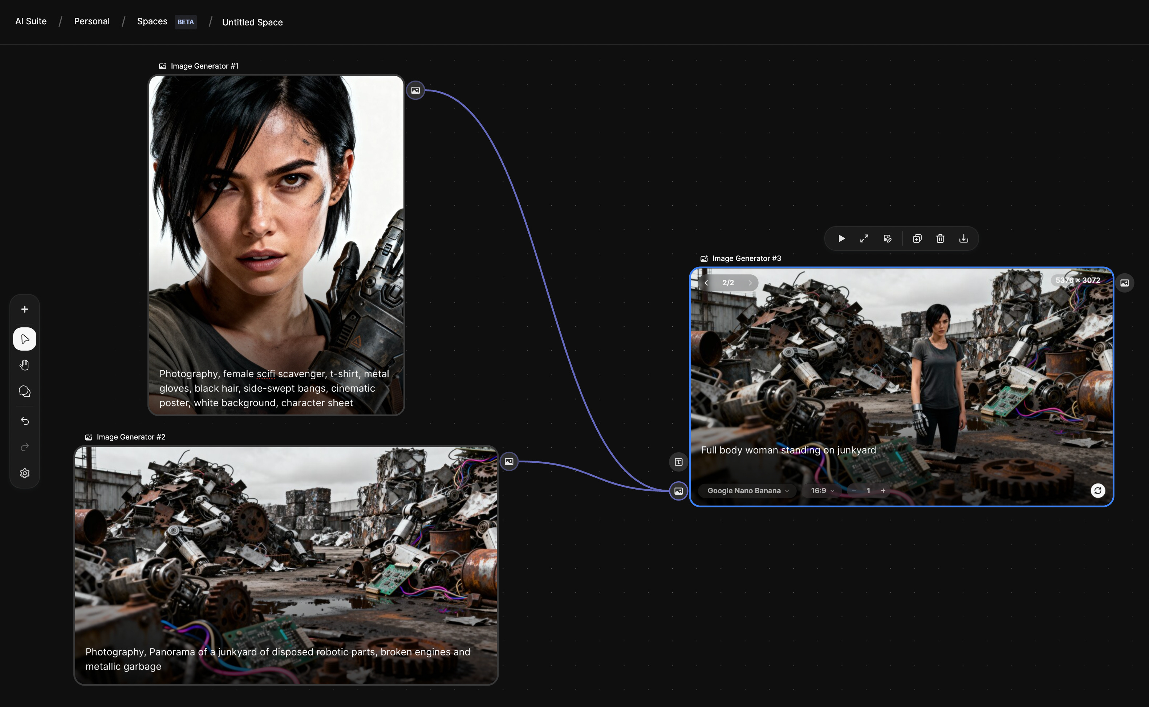Navigate to Personal in breadcrumb
This screenshot has height=707, width=1149.
coord(92,21)
